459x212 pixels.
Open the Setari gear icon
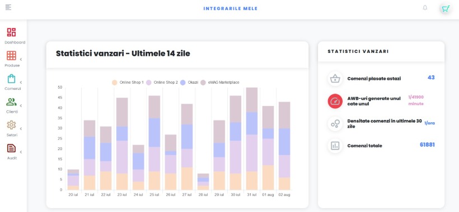[11, 125]
